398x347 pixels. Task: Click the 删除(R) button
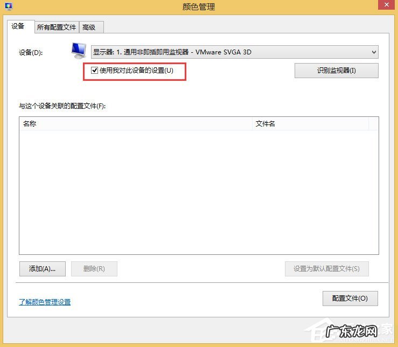pyautogui.click(x=94, y=269)
